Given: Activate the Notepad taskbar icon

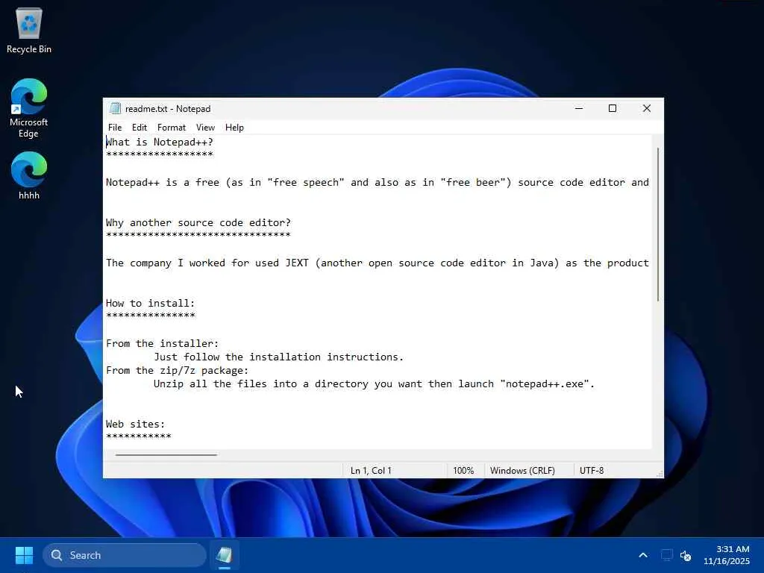Looking at the screenshot, I should (x=224, y=555).
